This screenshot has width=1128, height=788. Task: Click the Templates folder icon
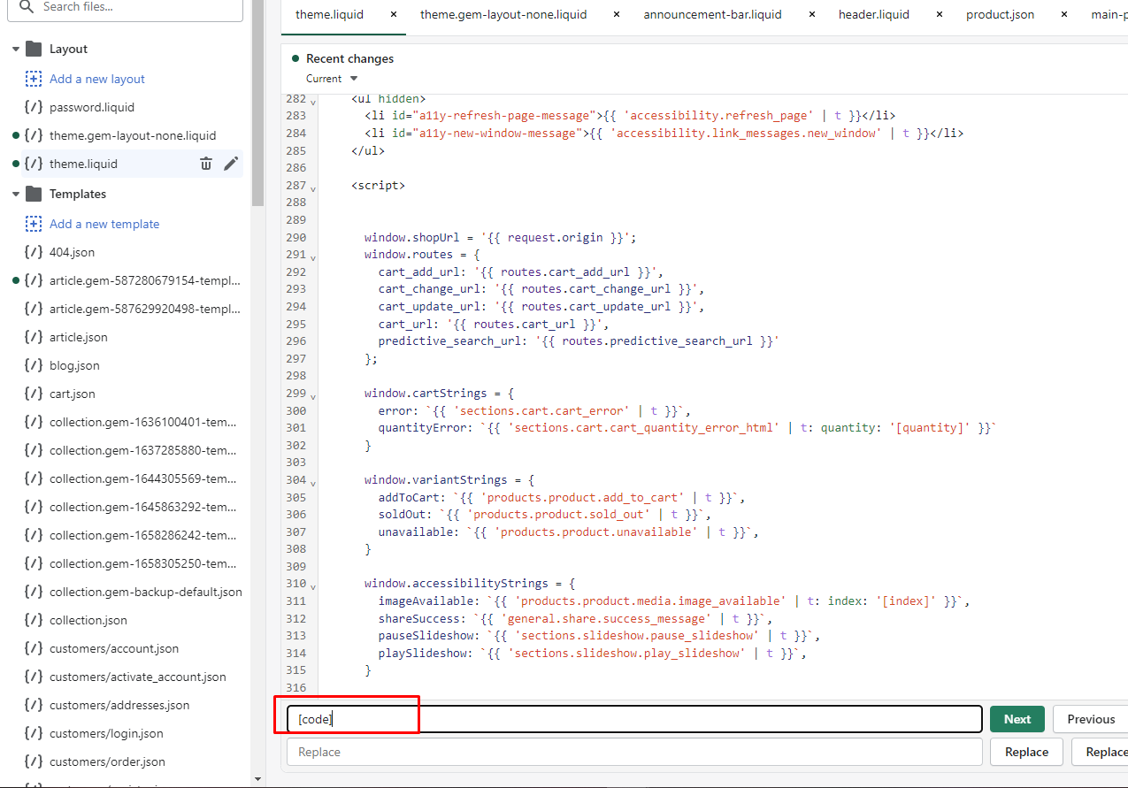pyautogui.click(x=34, y=194)
